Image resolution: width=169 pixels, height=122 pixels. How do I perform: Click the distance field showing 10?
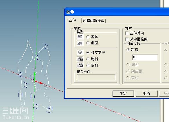pos(145,57)
